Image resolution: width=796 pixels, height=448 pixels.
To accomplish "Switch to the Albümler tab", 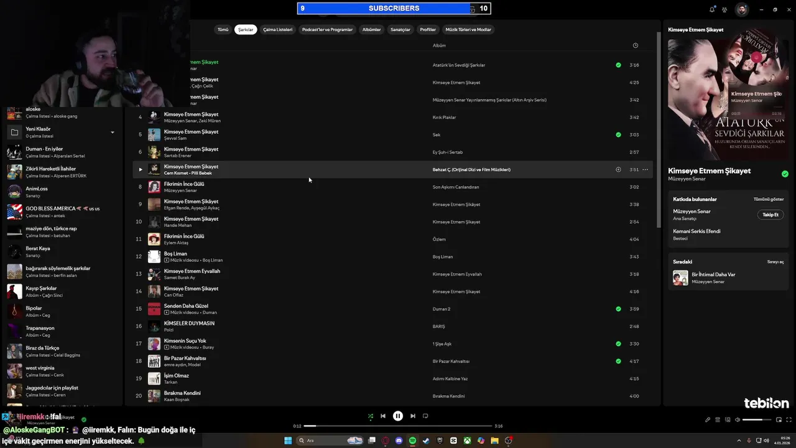I will (x=371, y=29).
